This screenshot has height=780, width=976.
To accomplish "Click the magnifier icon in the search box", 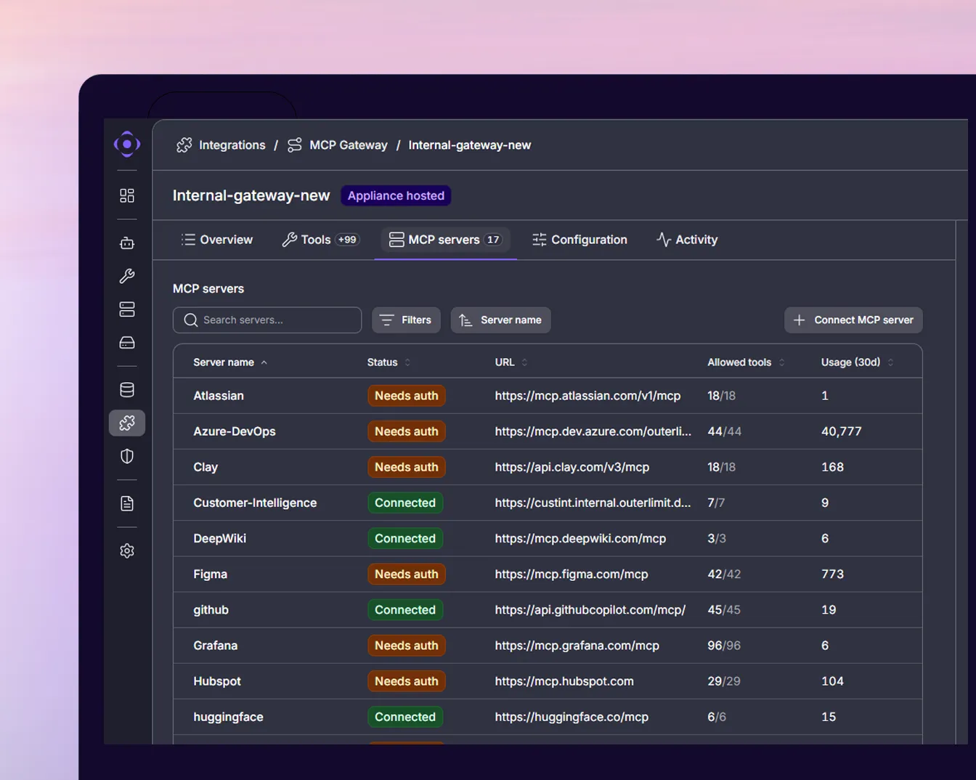I will click(x=191, y=320).
